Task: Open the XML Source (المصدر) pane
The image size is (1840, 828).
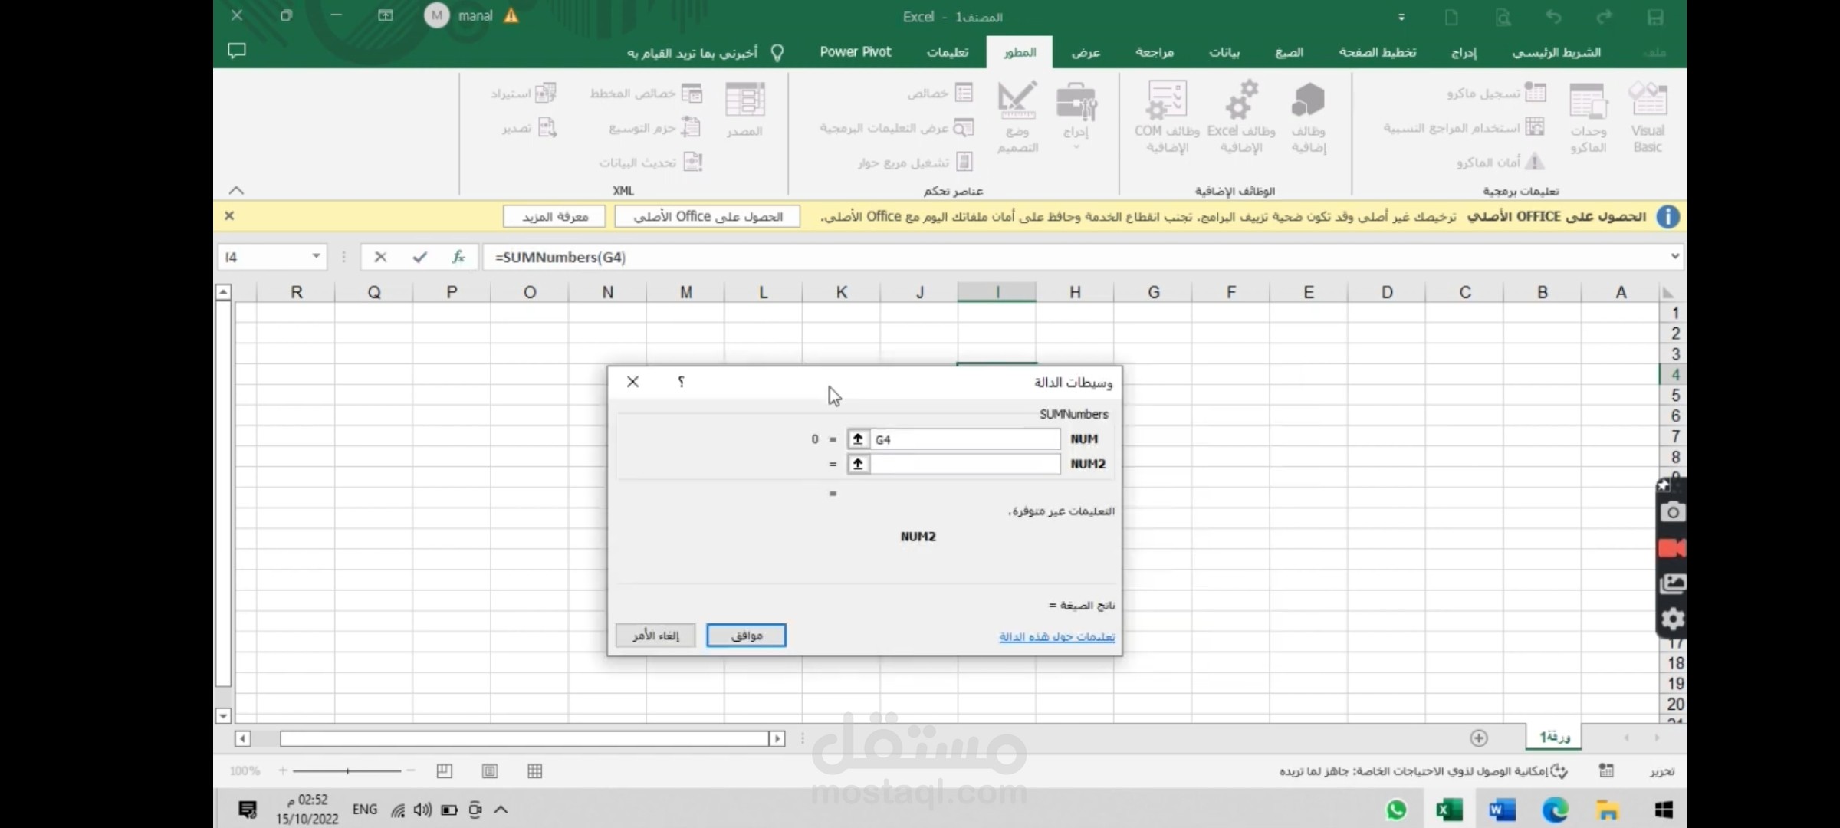Action: (744, 110)
